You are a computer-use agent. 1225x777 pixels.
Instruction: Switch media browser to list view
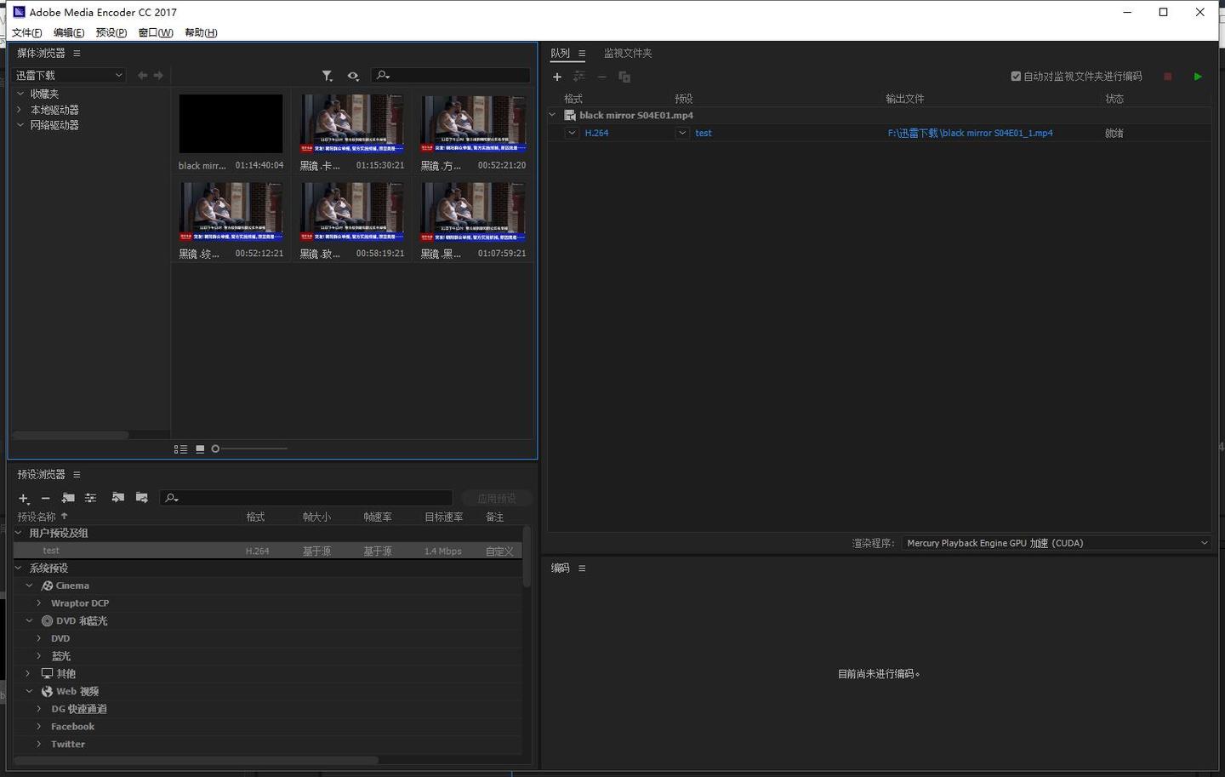180,449
